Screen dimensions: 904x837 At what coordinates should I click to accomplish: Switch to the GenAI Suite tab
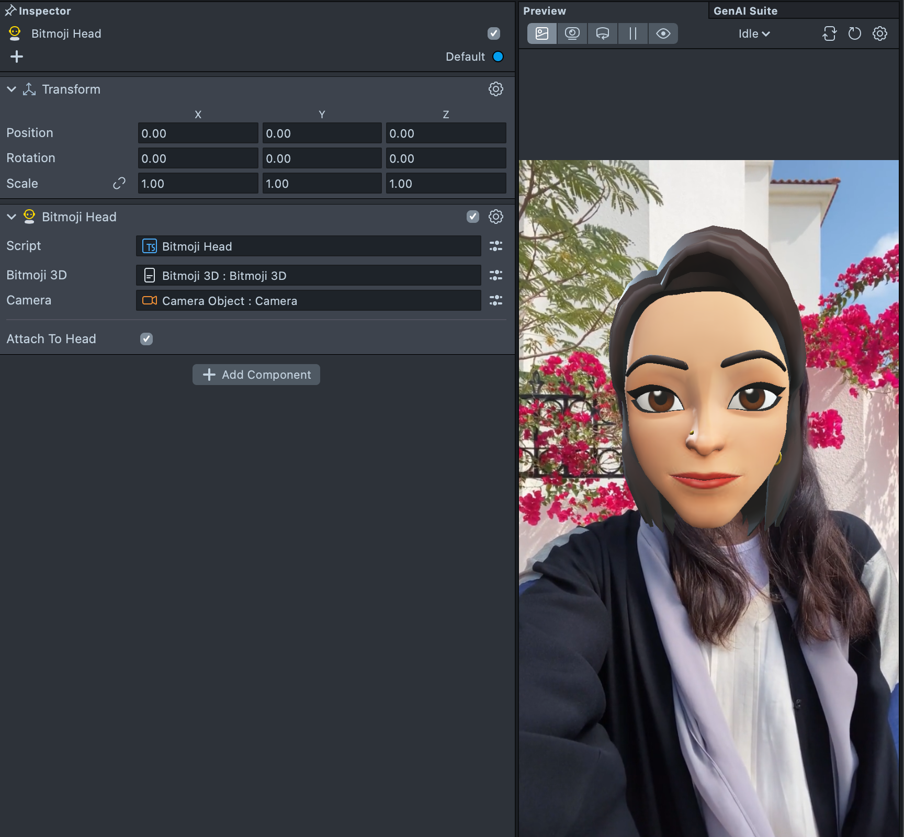coord(745,11)
